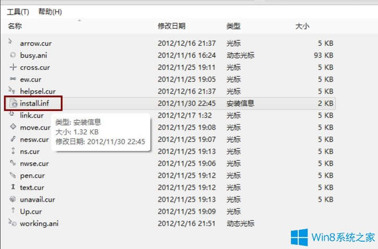
Task: Click the move.cur cursor icon
Action: click(13, 127)
